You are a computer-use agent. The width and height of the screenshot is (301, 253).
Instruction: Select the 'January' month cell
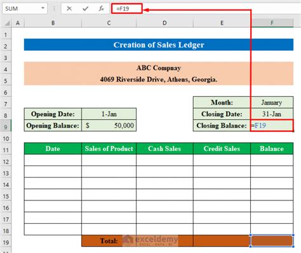(x=272, y=103)
